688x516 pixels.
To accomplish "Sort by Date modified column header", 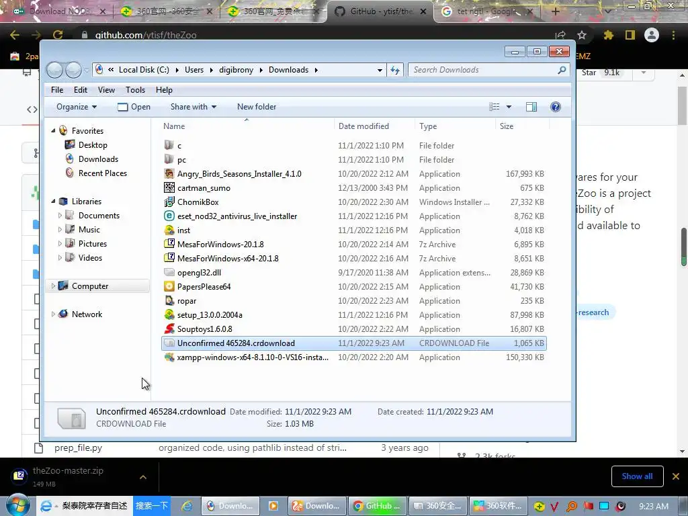I will pyautogui.click(x=363, y=126).
